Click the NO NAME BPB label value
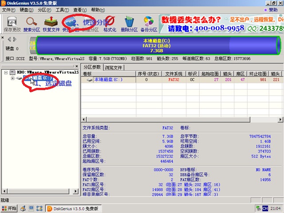The width and height of the screenshot is (284, 213). tap(263, 170)
